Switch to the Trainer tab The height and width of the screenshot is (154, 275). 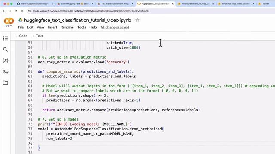[266, 4]
